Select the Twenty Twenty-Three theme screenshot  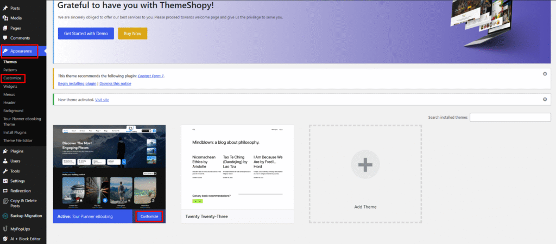237,167
